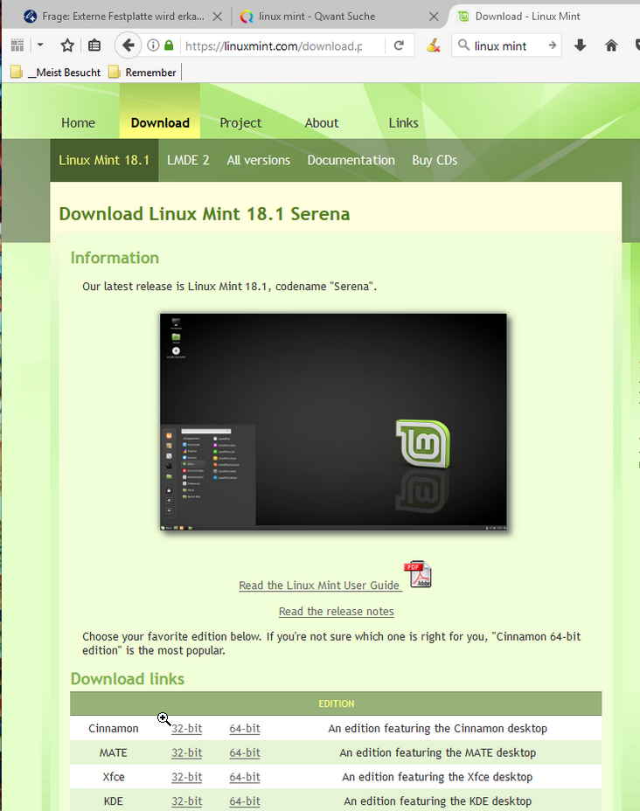640x811 pixels.
Task: Open the dropdown arrow next to the grid icon
Action: pos(40,45)
